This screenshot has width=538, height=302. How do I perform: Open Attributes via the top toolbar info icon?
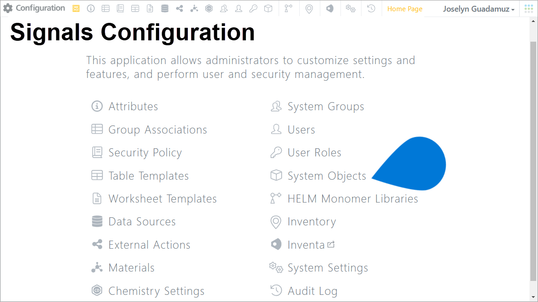point(90,9)
